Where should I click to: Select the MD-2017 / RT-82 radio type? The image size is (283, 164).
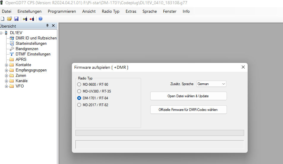pos(79,105)
